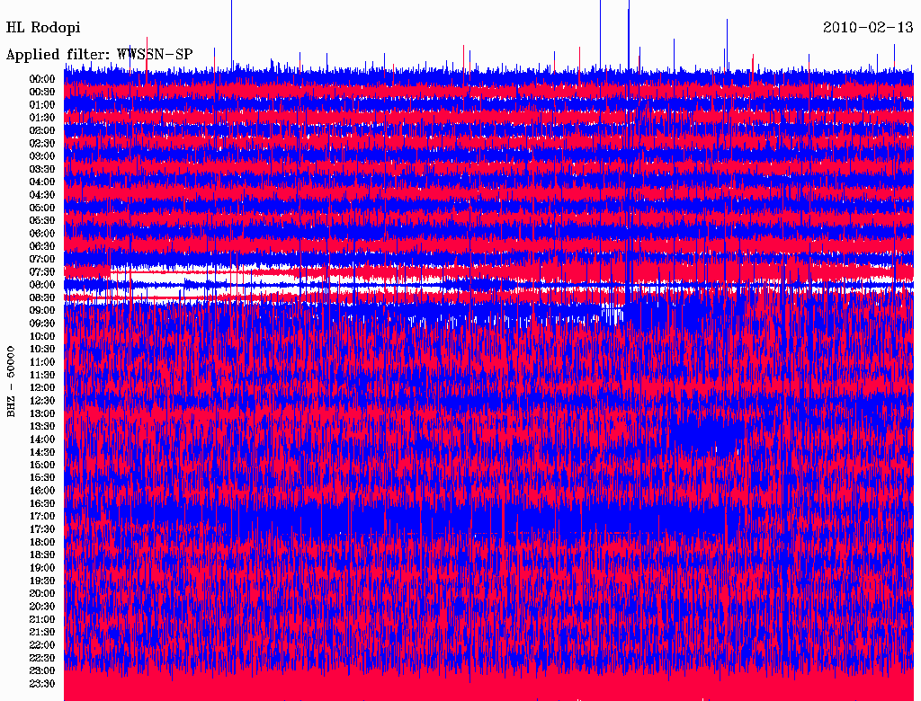Select the 06:00 time label
Viewport: 921px width, 701px height.
pos(42,234)
